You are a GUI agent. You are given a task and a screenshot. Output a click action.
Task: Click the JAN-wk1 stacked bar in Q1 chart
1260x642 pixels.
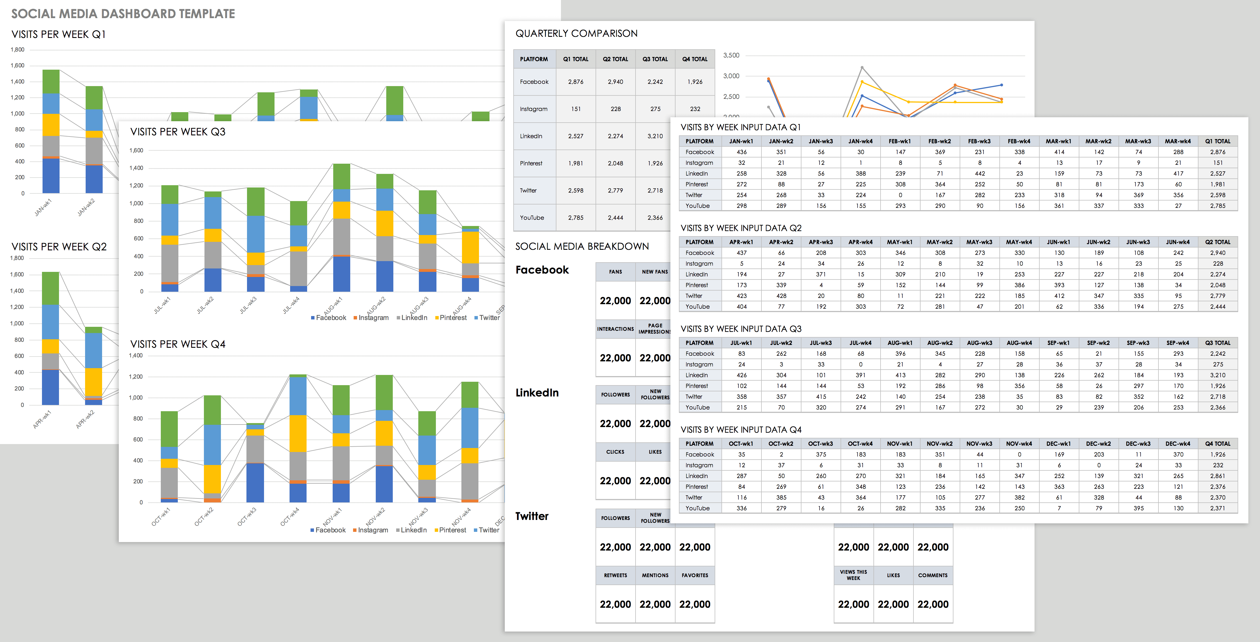point(51,131)
